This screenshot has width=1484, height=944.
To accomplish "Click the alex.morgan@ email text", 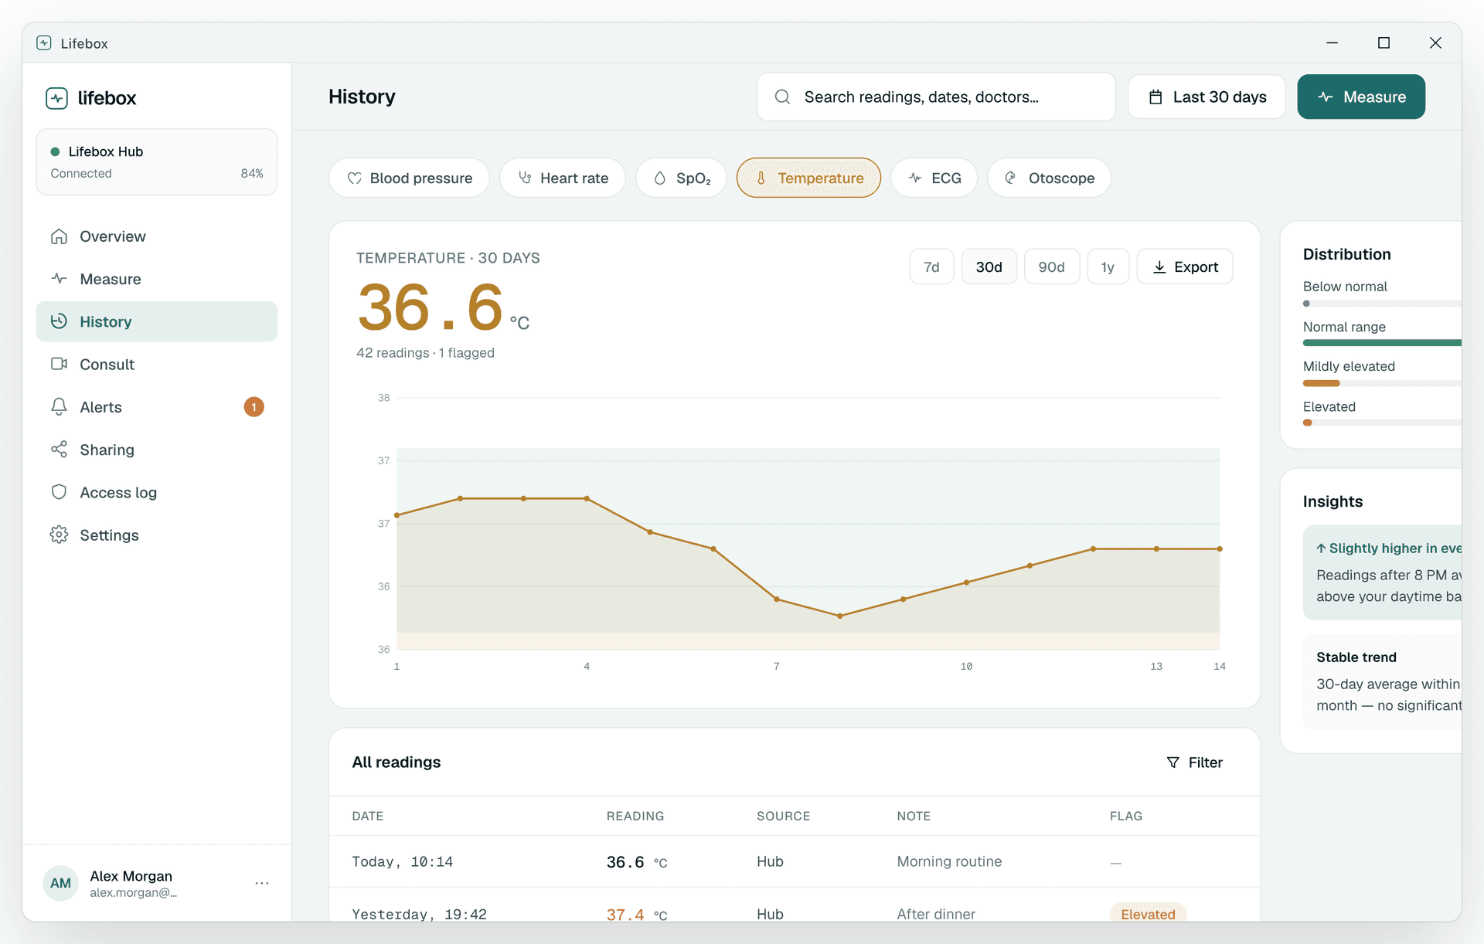I will click(x=133, y=893).
